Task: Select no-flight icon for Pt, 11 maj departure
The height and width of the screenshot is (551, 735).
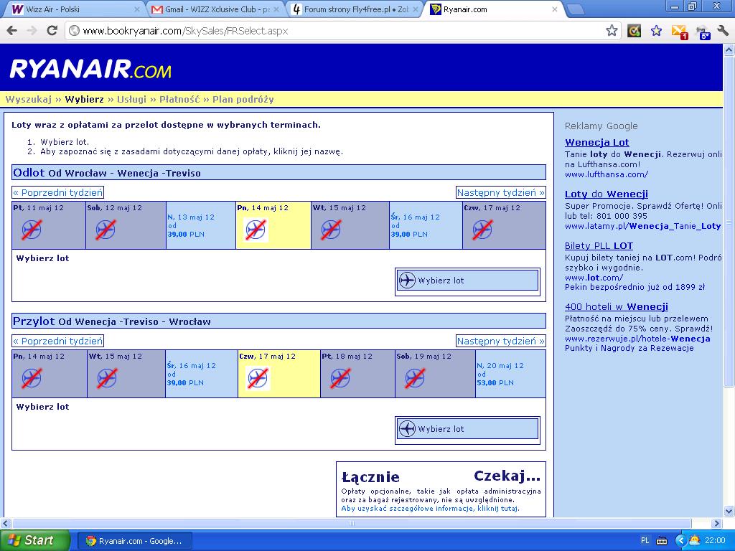Action: [32, 230]
